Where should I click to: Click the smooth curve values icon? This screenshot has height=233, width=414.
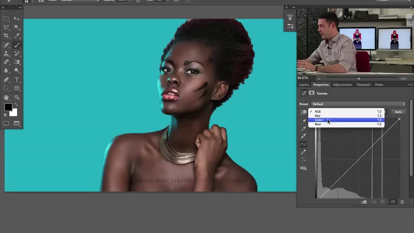(303, 160)
